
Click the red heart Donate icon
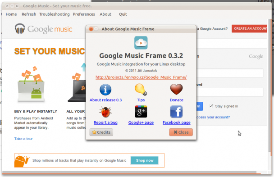coord(176,89)
